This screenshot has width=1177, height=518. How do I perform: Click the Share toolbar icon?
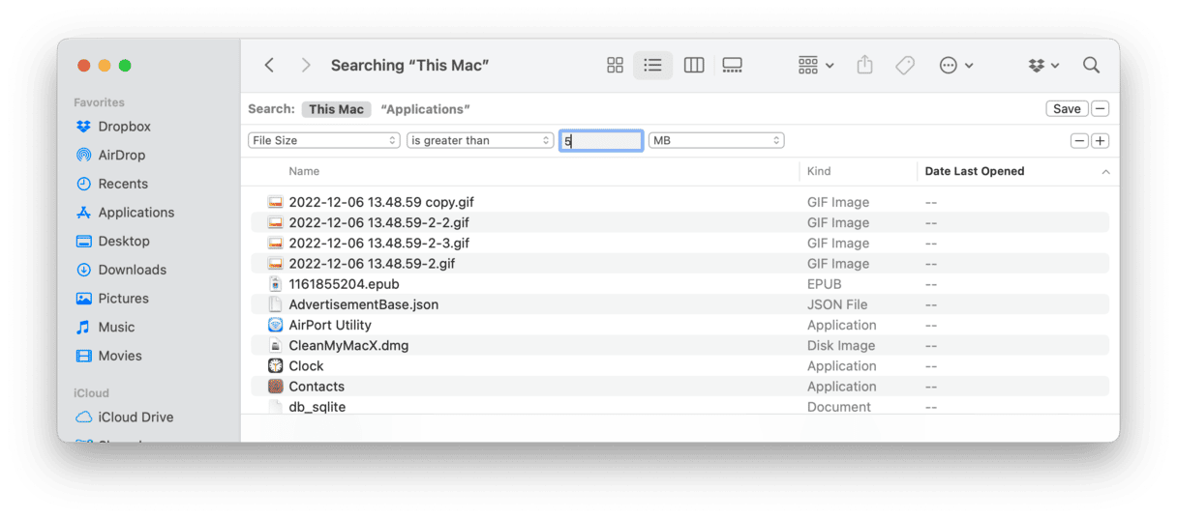click(x=865, y=66)
